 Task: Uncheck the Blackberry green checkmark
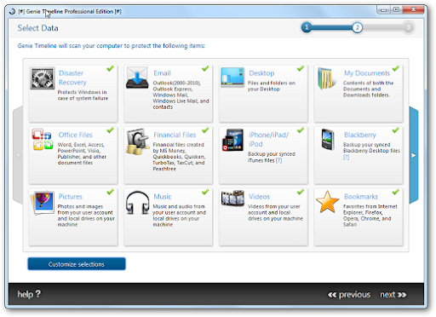pos(396,130)
